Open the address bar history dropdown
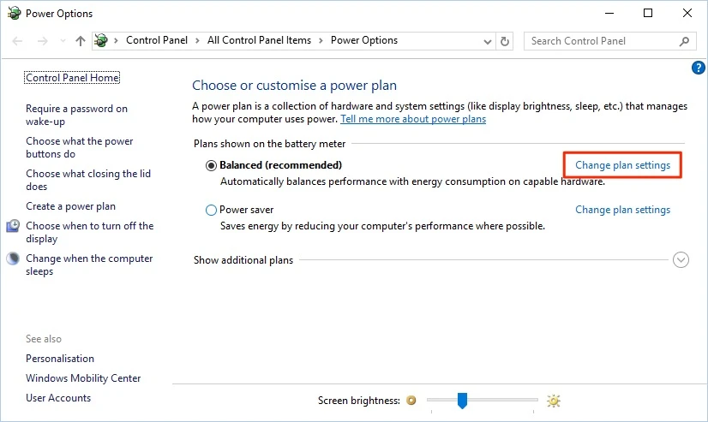This screenshot has width=708, height=422. click(486, 41)
